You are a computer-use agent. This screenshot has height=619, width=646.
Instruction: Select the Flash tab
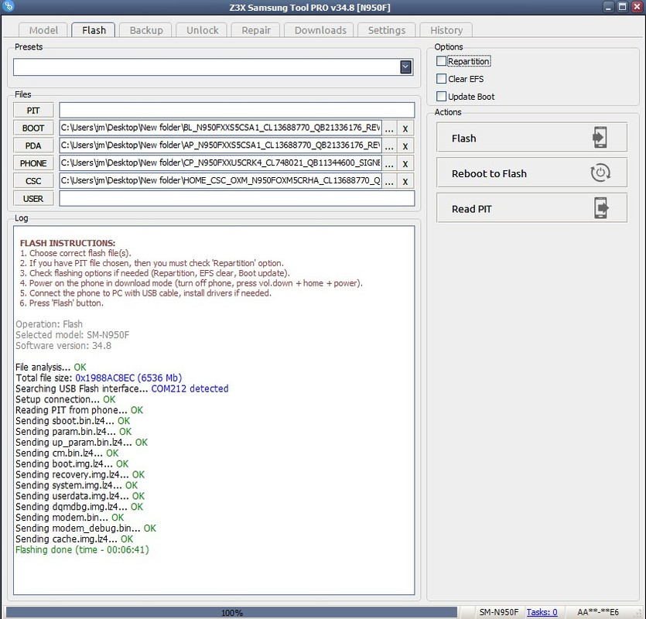[94, 30]
